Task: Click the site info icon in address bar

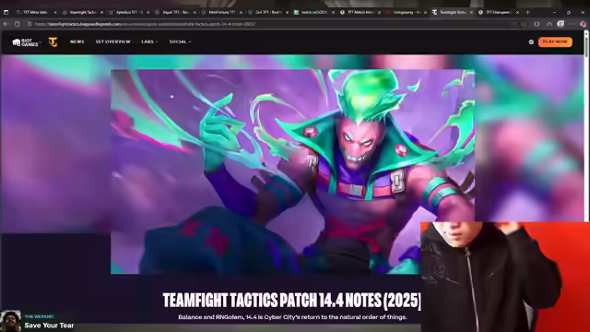Action: [29, 24]
